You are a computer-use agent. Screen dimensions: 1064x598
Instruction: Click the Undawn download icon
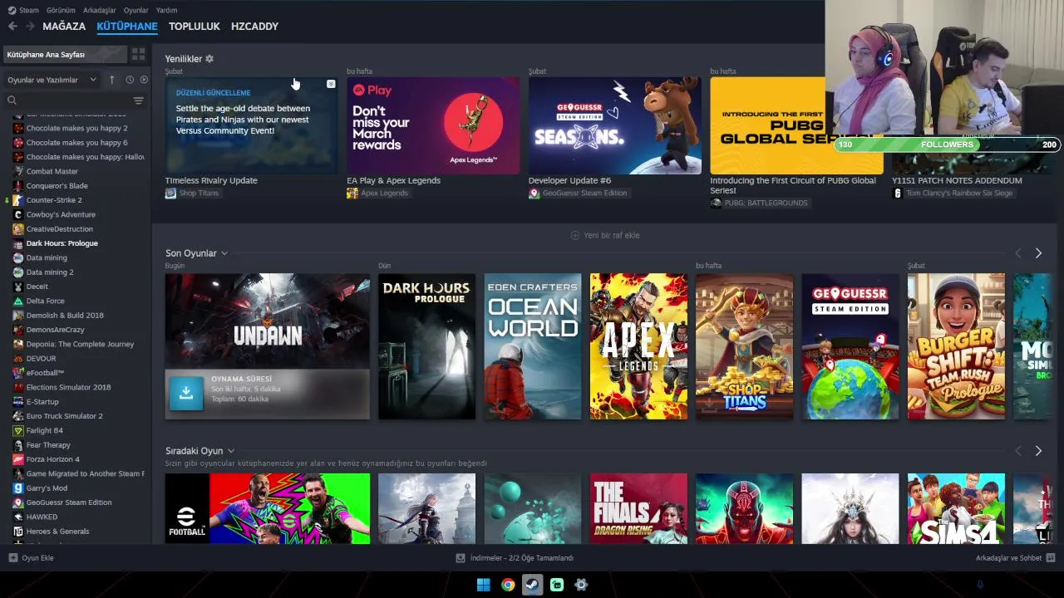click(x=186, y=394)
